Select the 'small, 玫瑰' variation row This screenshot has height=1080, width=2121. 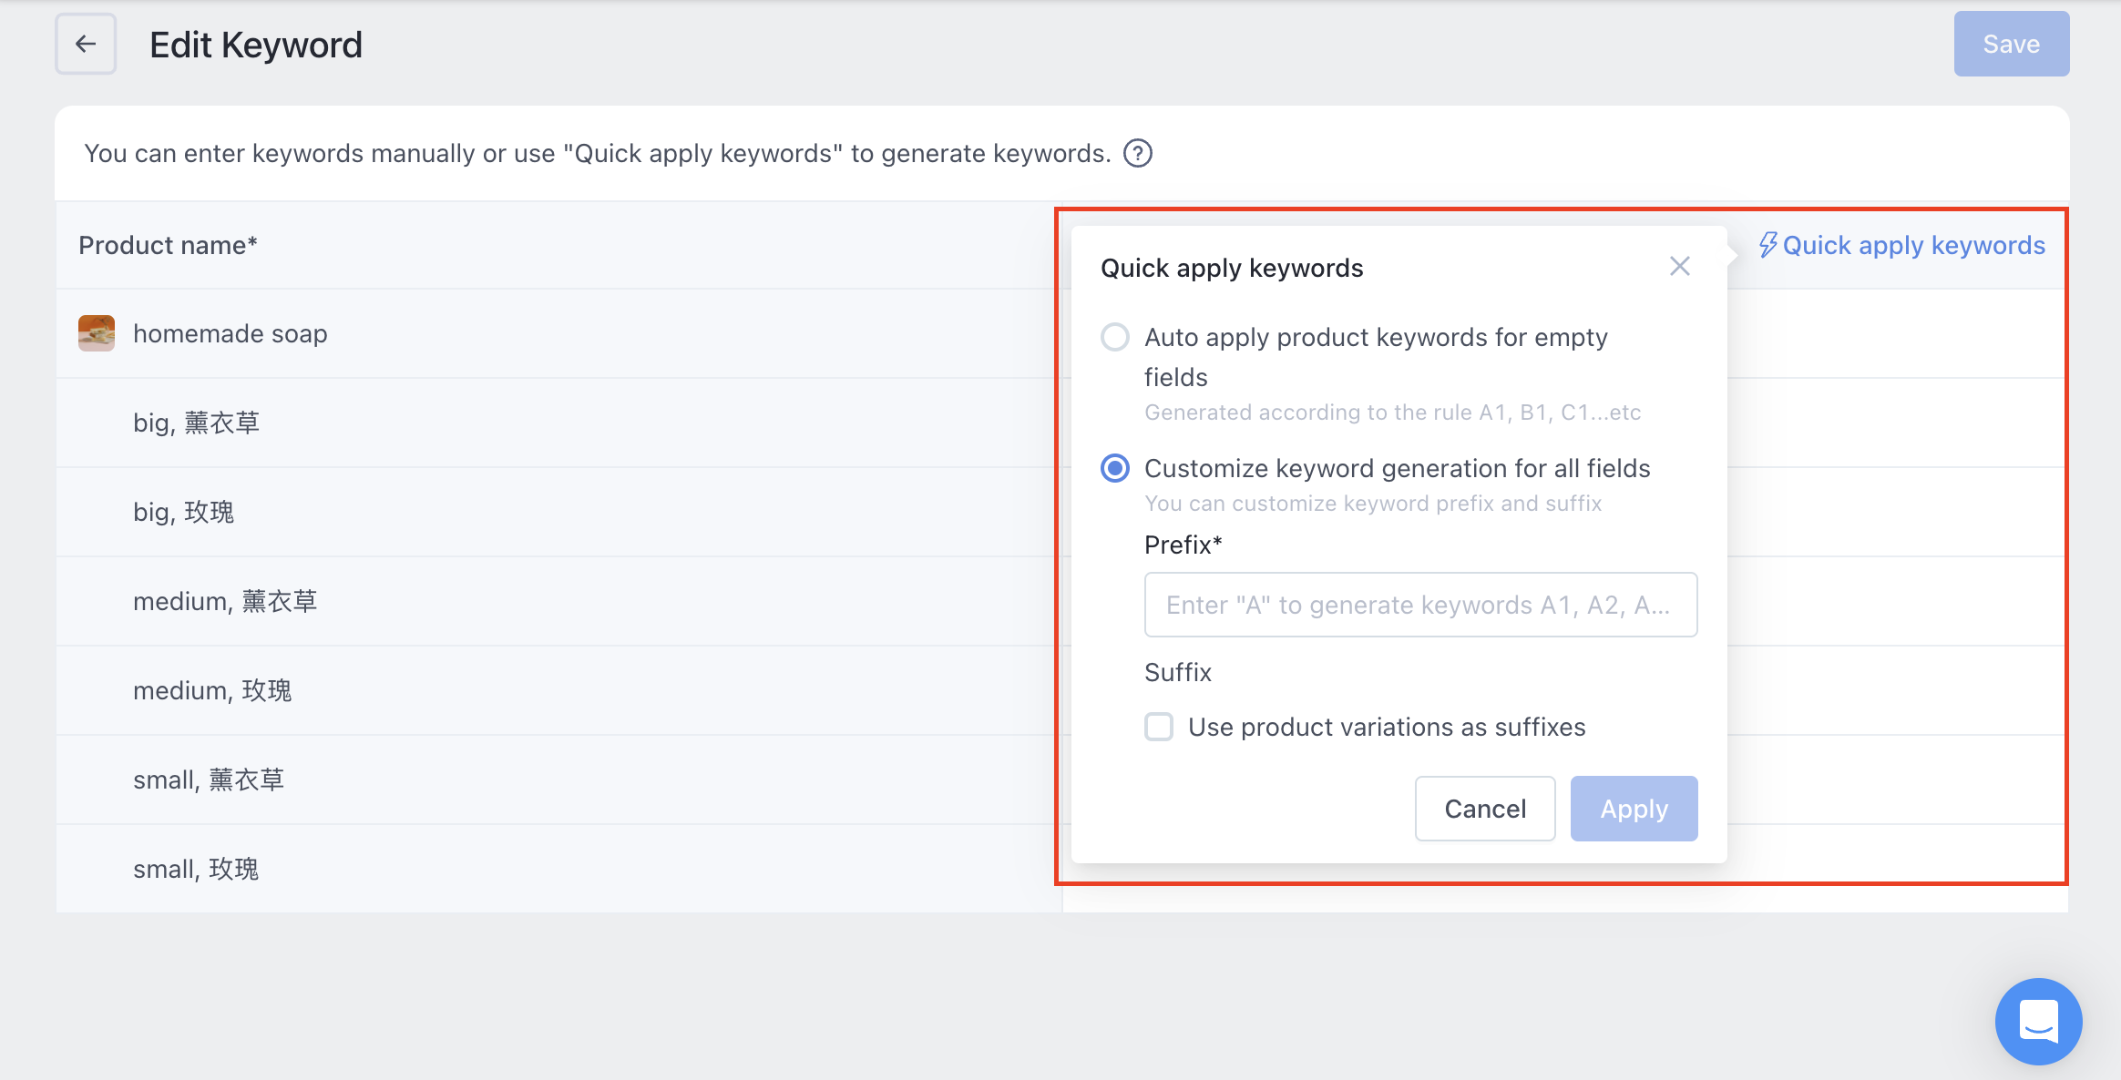pos(558,869)
